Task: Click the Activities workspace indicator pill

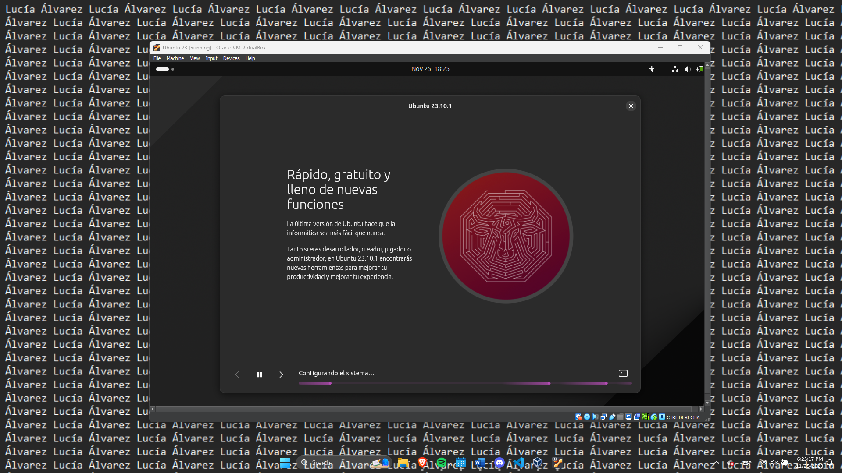Action: click(162, 69)
